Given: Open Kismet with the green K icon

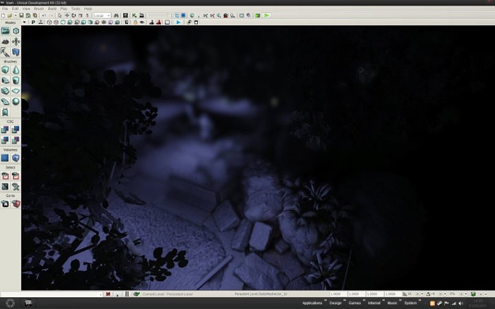Looking at the screenshot, I should (x=134, y=15).
